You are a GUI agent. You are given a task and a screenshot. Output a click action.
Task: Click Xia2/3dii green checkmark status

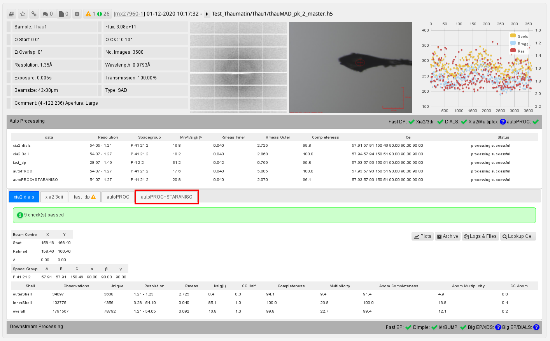[x=440, y=122]
